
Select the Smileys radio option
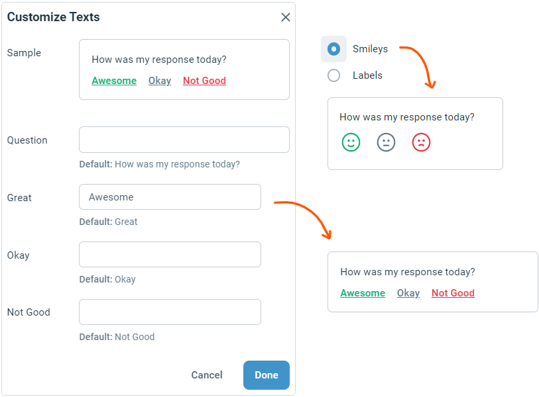[333, 49]
